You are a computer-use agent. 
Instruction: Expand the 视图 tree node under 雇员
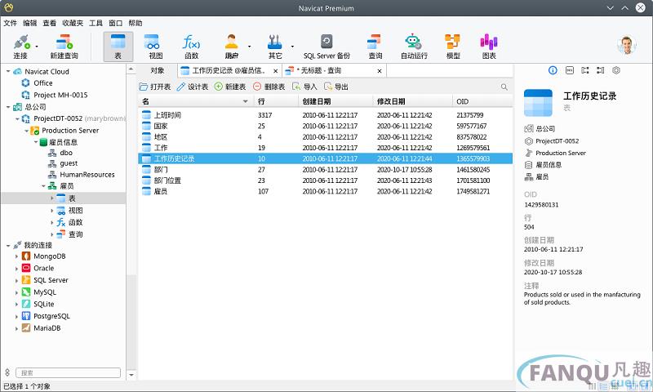coord(52,211)
